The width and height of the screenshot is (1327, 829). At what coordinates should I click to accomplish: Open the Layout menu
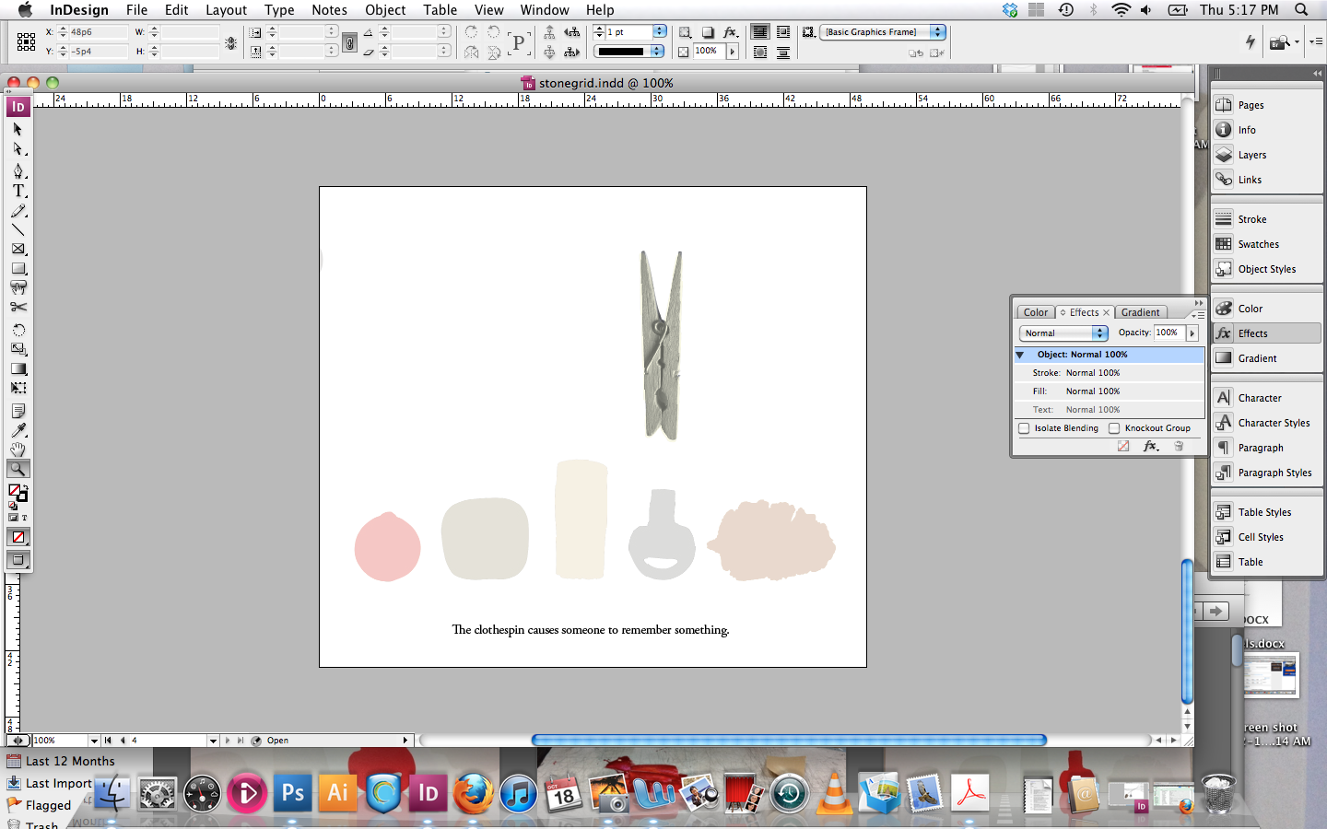[226, 10]
